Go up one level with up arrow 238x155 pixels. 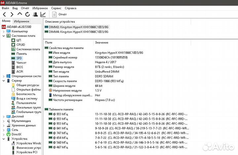20,14
